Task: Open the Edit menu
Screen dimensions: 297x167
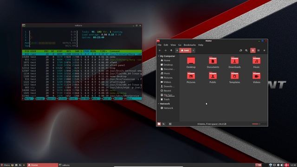Action: pos(166,45)
